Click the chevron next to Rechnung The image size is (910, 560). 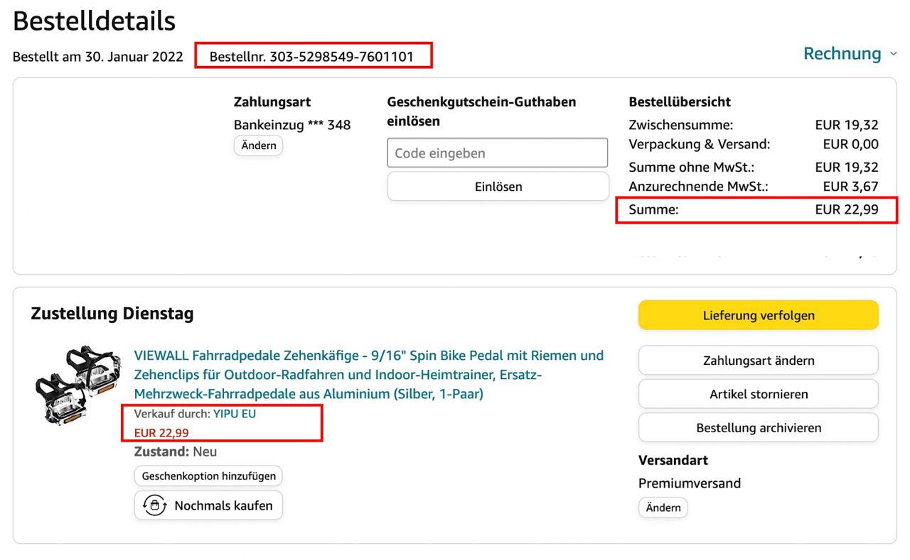tap(894, 54)
